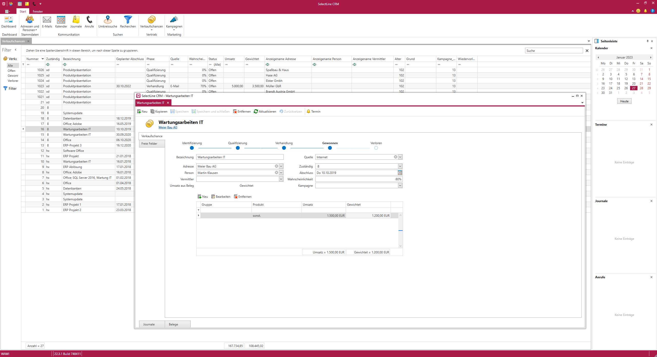Image resolution: width=657 pixels, height=357 pixels.
Task: Pin the Seitenleiste panel
Action: (648, 41)
